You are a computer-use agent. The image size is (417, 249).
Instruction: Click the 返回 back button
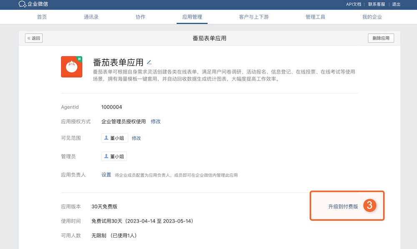[34, 38]
